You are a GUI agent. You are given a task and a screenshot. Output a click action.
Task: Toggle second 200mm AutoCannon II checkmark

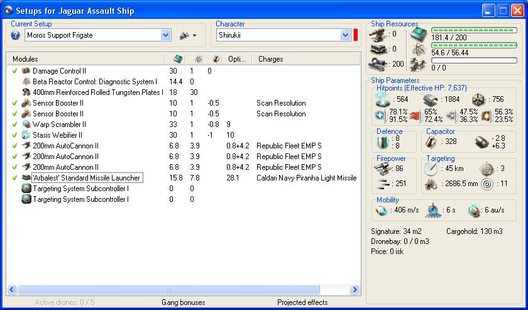pos(14,157)
